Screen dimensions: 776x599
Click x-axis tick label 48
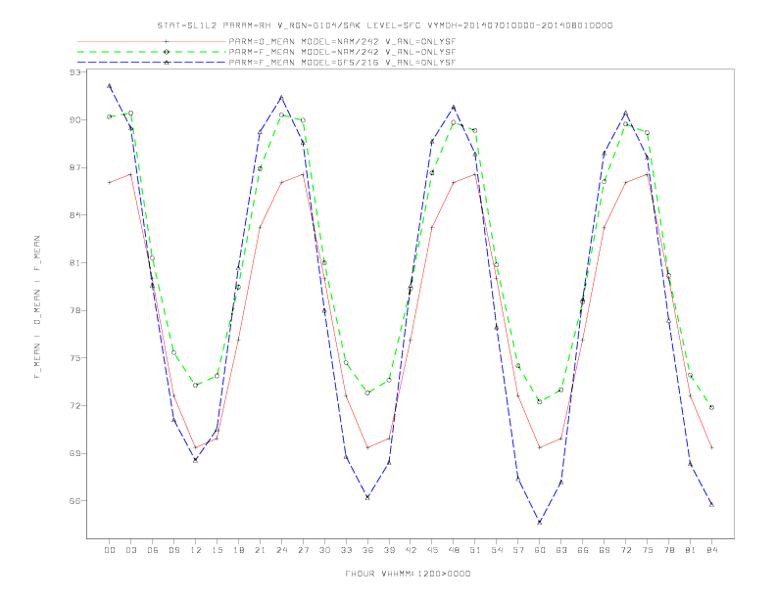tap(454, 550)
